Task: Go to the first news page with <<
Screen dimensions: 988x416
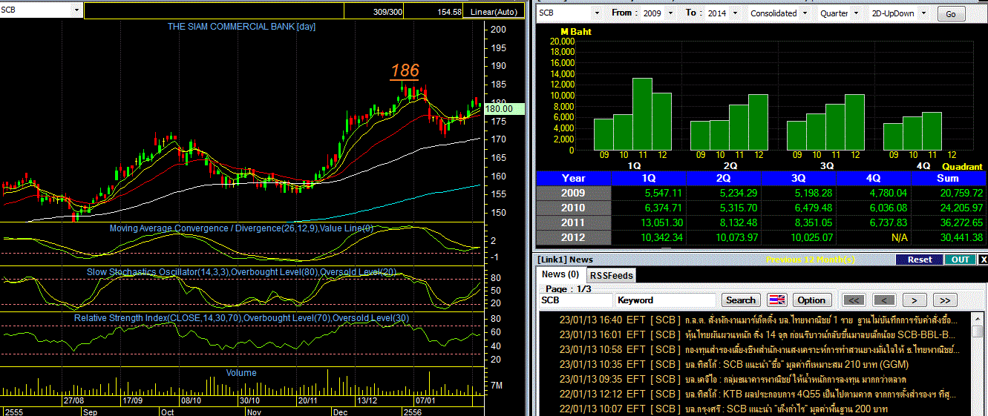Action: pyautogui.click(x=854, y=300)
